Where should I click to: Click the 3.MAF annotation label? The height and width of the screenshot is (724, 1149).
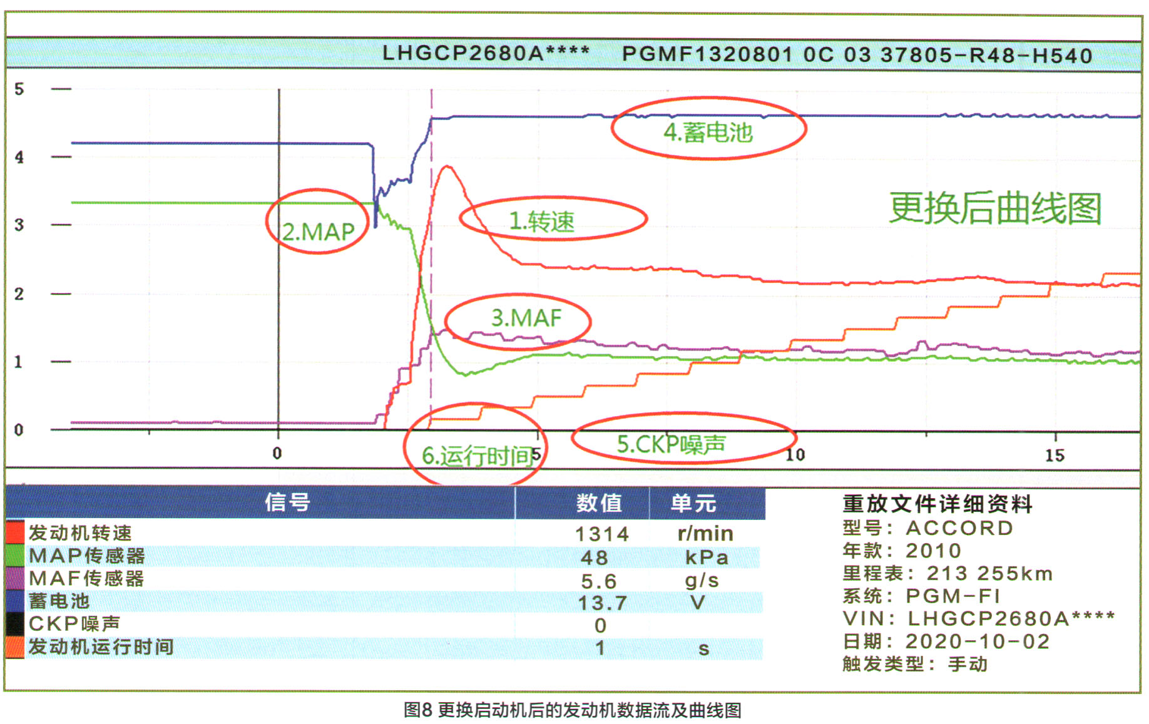[x=526, y=319]
